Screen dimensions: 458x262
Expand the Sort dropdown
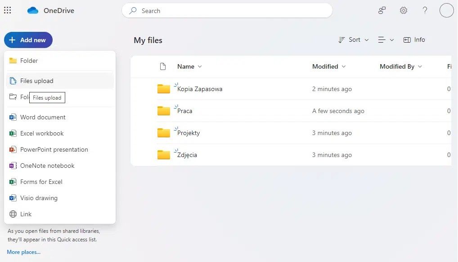pyautogui.click(x=354, y=40)
